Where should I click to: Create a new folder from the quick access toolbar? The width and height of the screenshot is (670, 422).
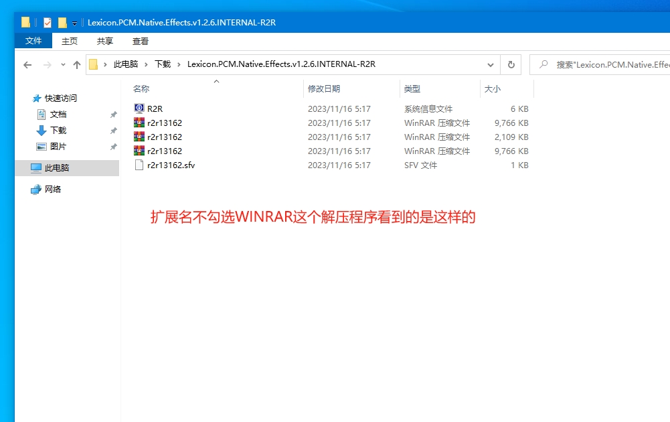(62, 22)
